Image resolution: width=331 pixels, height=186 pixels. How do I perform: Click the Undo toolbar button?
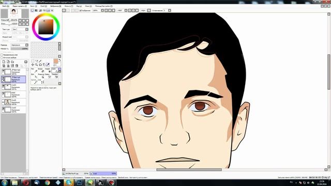click(x=64, y=10)
